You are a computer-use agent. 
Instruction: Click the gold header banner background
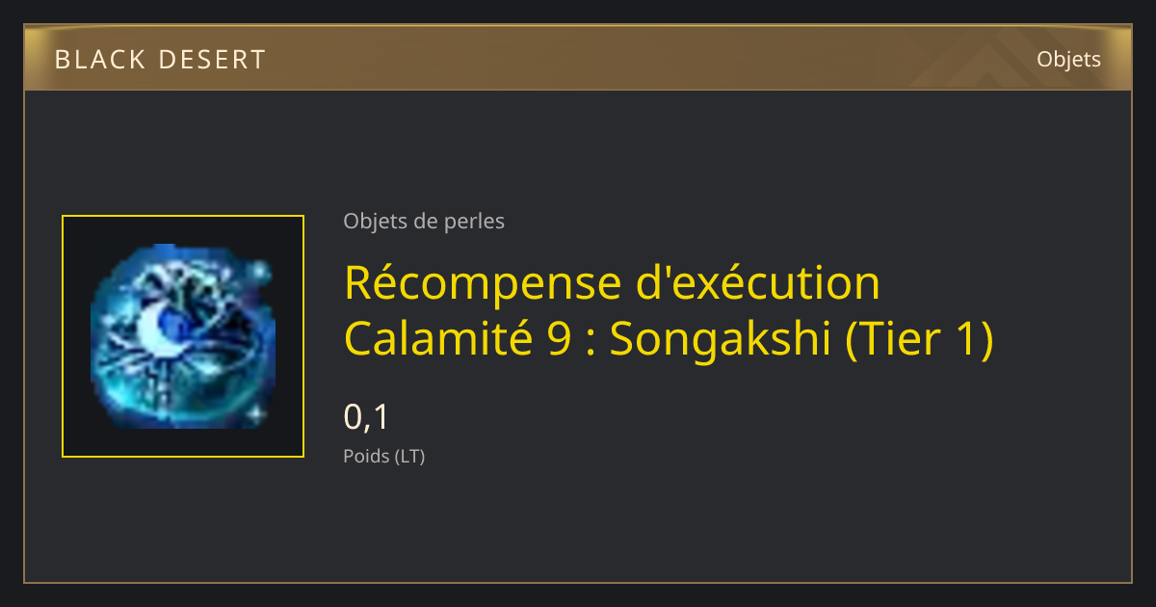(578, 60)
